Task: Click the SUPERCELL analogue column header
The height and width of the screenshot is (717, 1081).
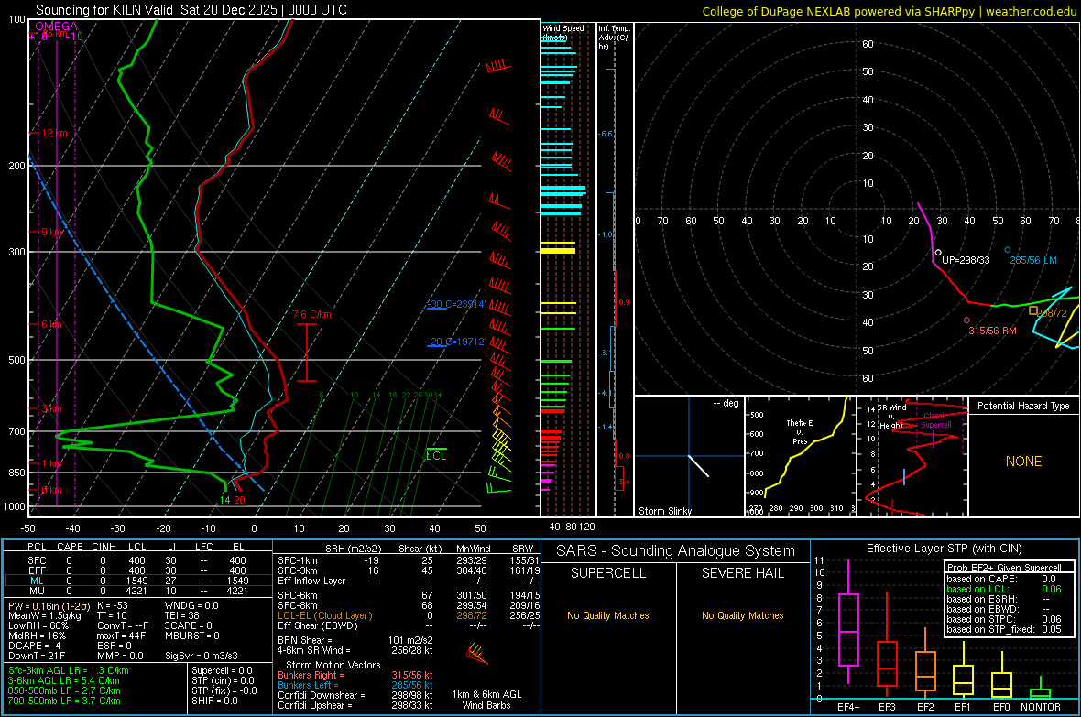Action: tap(608, 573)
